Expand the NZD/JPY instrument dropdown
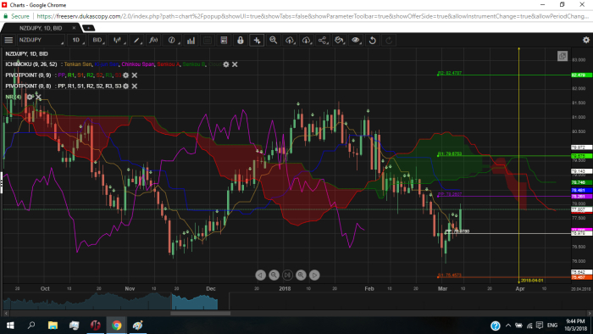 click(42, 40)
